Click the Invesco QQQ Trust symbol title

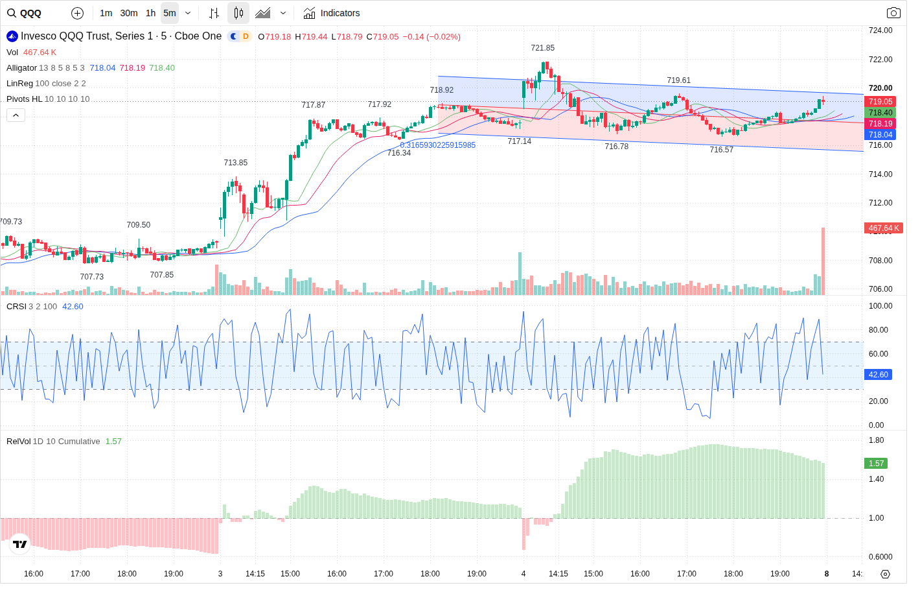[121, 36]
